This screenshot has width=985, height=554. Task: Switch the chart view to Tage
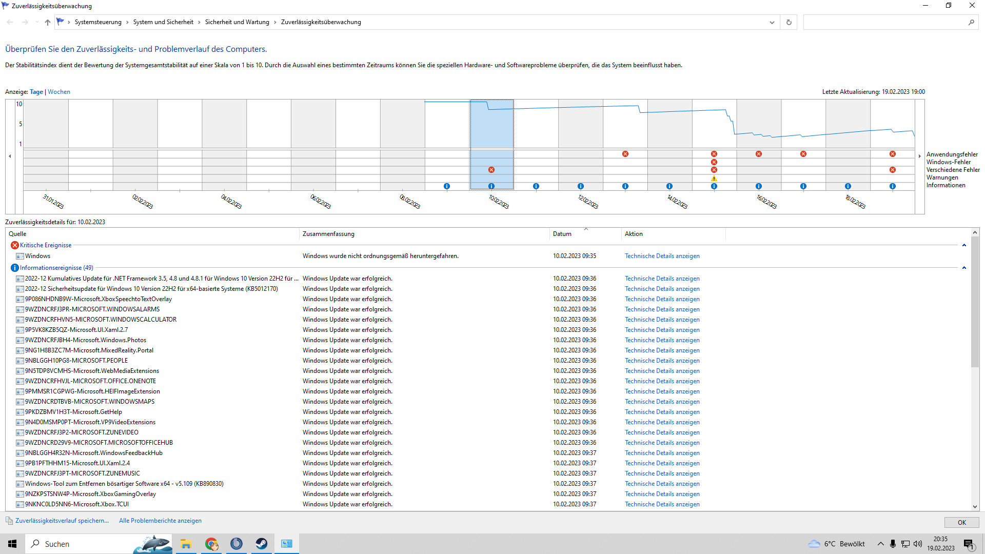pos(36,92)
